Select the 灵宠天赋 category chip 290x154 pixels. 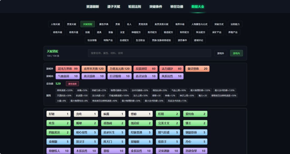(72, 24)
